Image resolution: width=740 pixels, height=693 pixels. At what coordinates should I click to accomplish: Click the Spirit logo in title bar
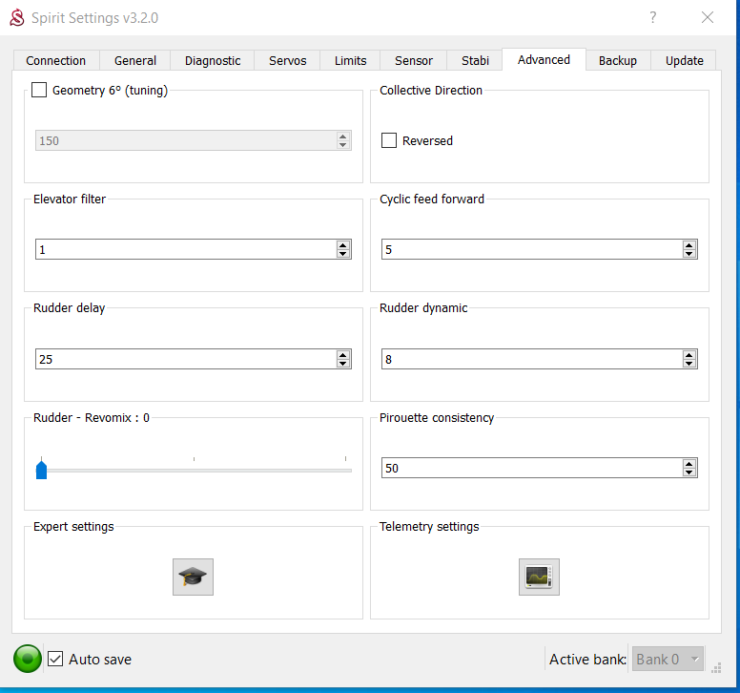tap(16, 17)
